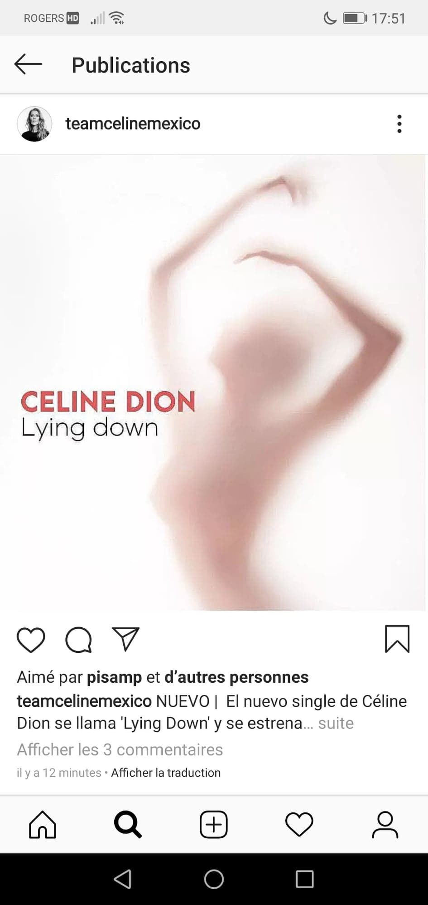Open comments with speech bubble icon
The height and width of the screenshot is (905, 428).
tap(79, 640)
